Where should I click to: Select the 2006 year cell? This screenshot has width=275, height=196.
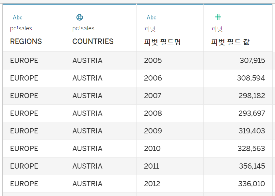point(170,78)
